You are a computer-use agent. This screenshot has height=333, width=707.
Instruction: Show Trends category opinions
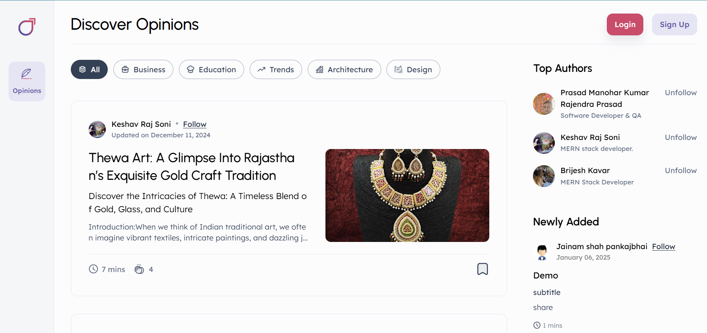pos(276,70)
